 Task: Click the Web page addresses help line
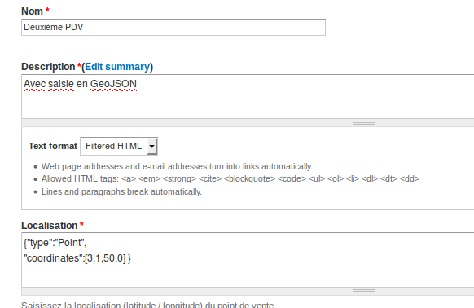177,166
